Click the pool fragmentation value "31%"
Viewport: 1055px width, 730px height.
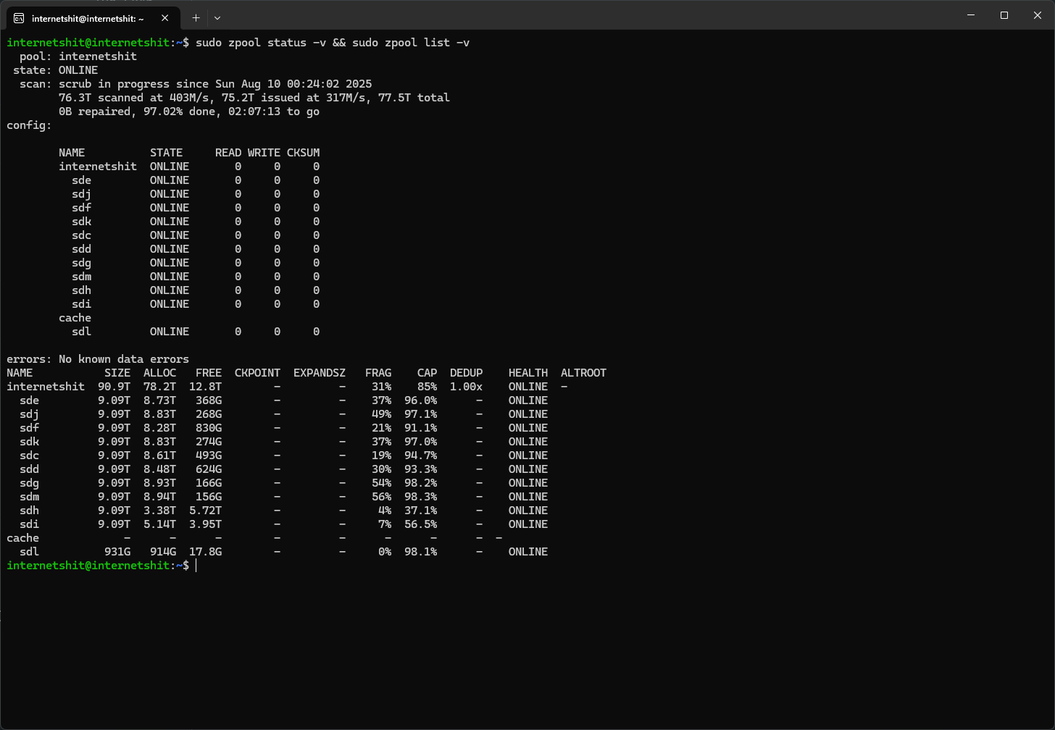pos(381,387)
